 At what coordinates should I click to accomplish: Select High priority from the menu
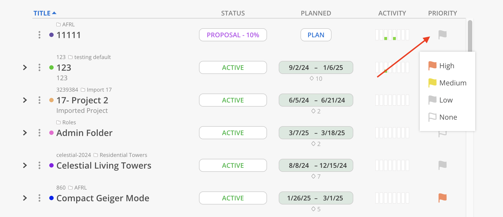click(447, 66)
